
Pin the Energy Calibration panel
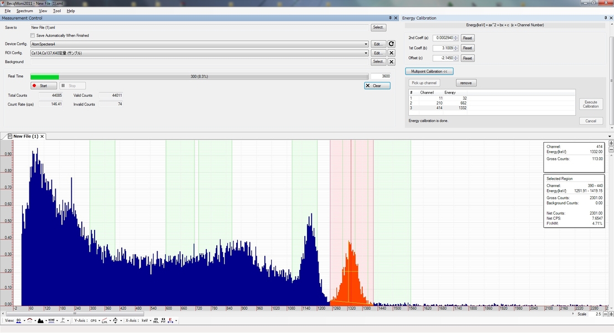click(x=605, y=18)
